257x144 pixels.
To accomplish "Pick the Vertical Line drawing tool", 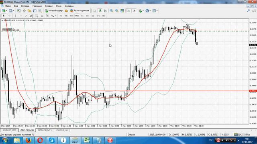I will (15, 16).
